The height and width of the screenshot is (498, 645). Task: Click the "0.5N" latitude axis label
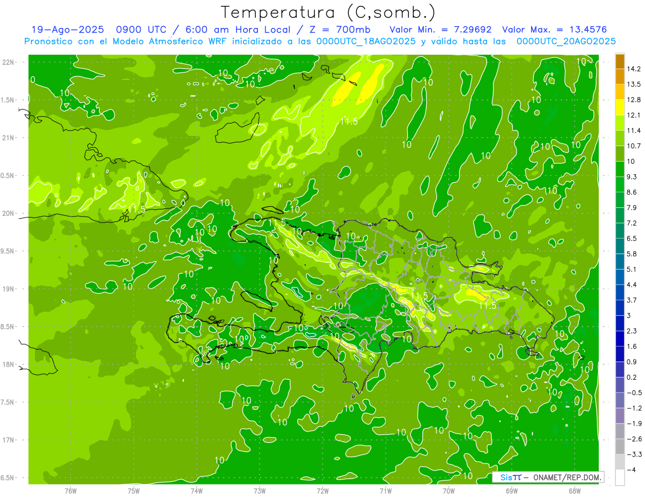(x=7, y=176)
